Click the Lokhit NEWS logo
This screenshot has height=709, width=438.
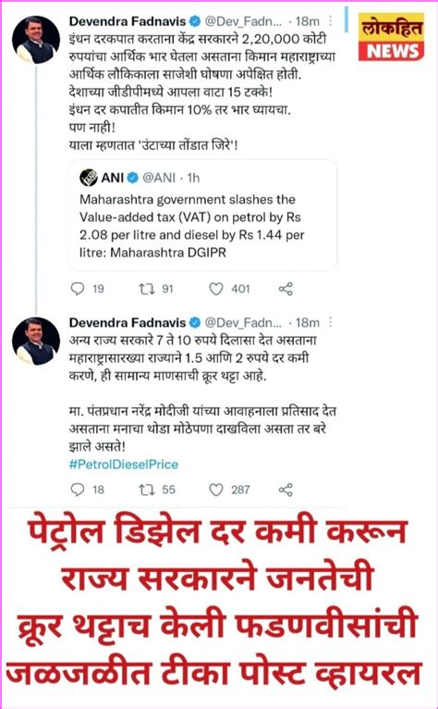coord(392,37)
